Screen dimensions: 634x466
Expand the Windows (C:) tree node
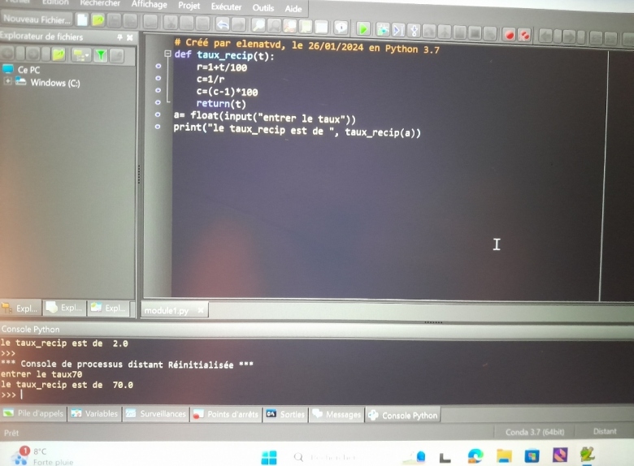8,82
